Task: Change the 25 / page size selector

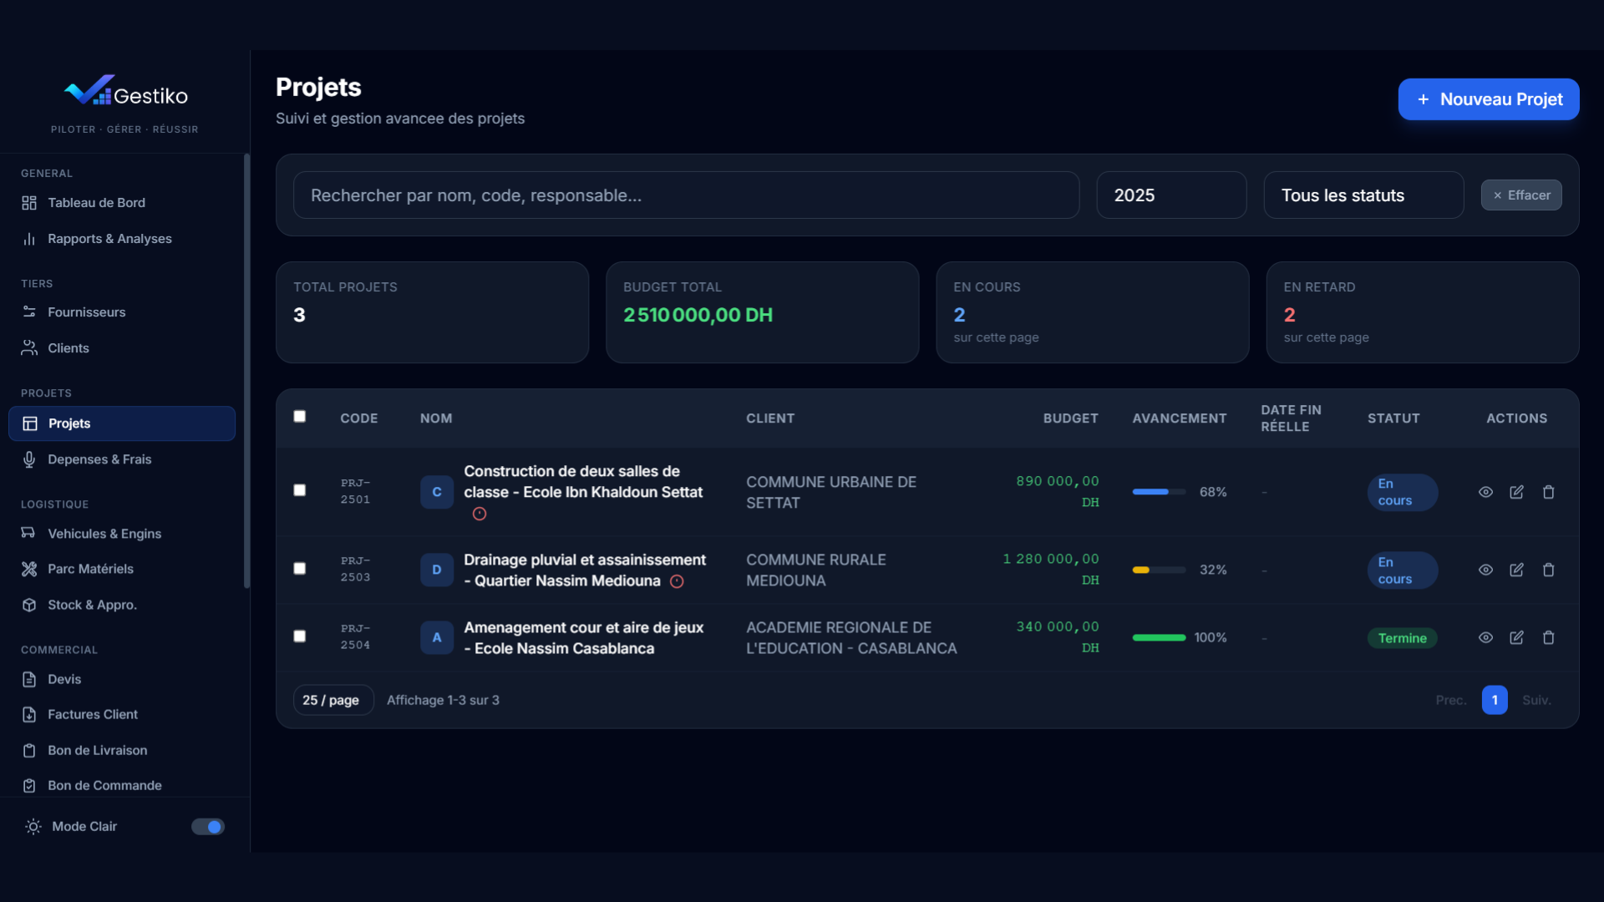Action: (332, 700)
